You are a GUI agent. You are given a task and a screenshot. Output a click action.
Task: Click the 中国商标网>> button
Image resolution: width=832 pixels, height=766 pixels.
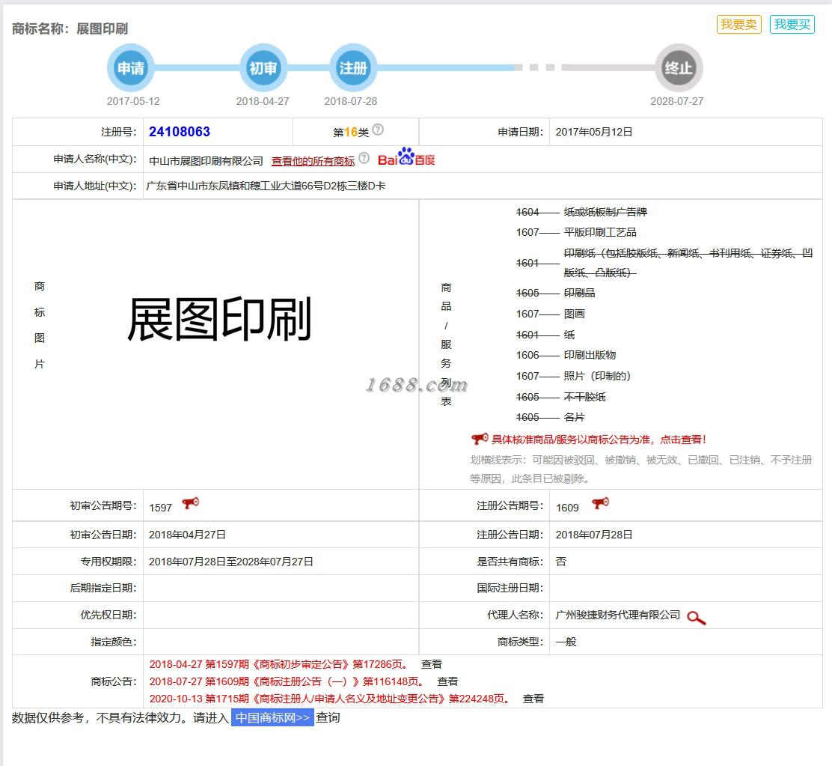coord(273,717)
